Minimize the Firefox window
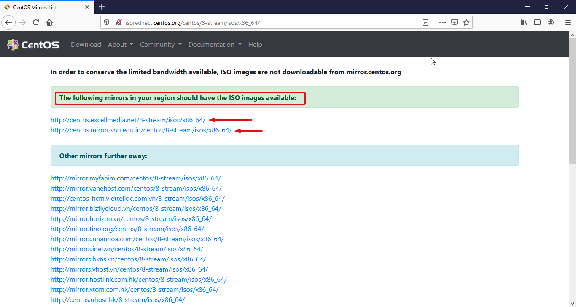 click(x=528, y=7)
